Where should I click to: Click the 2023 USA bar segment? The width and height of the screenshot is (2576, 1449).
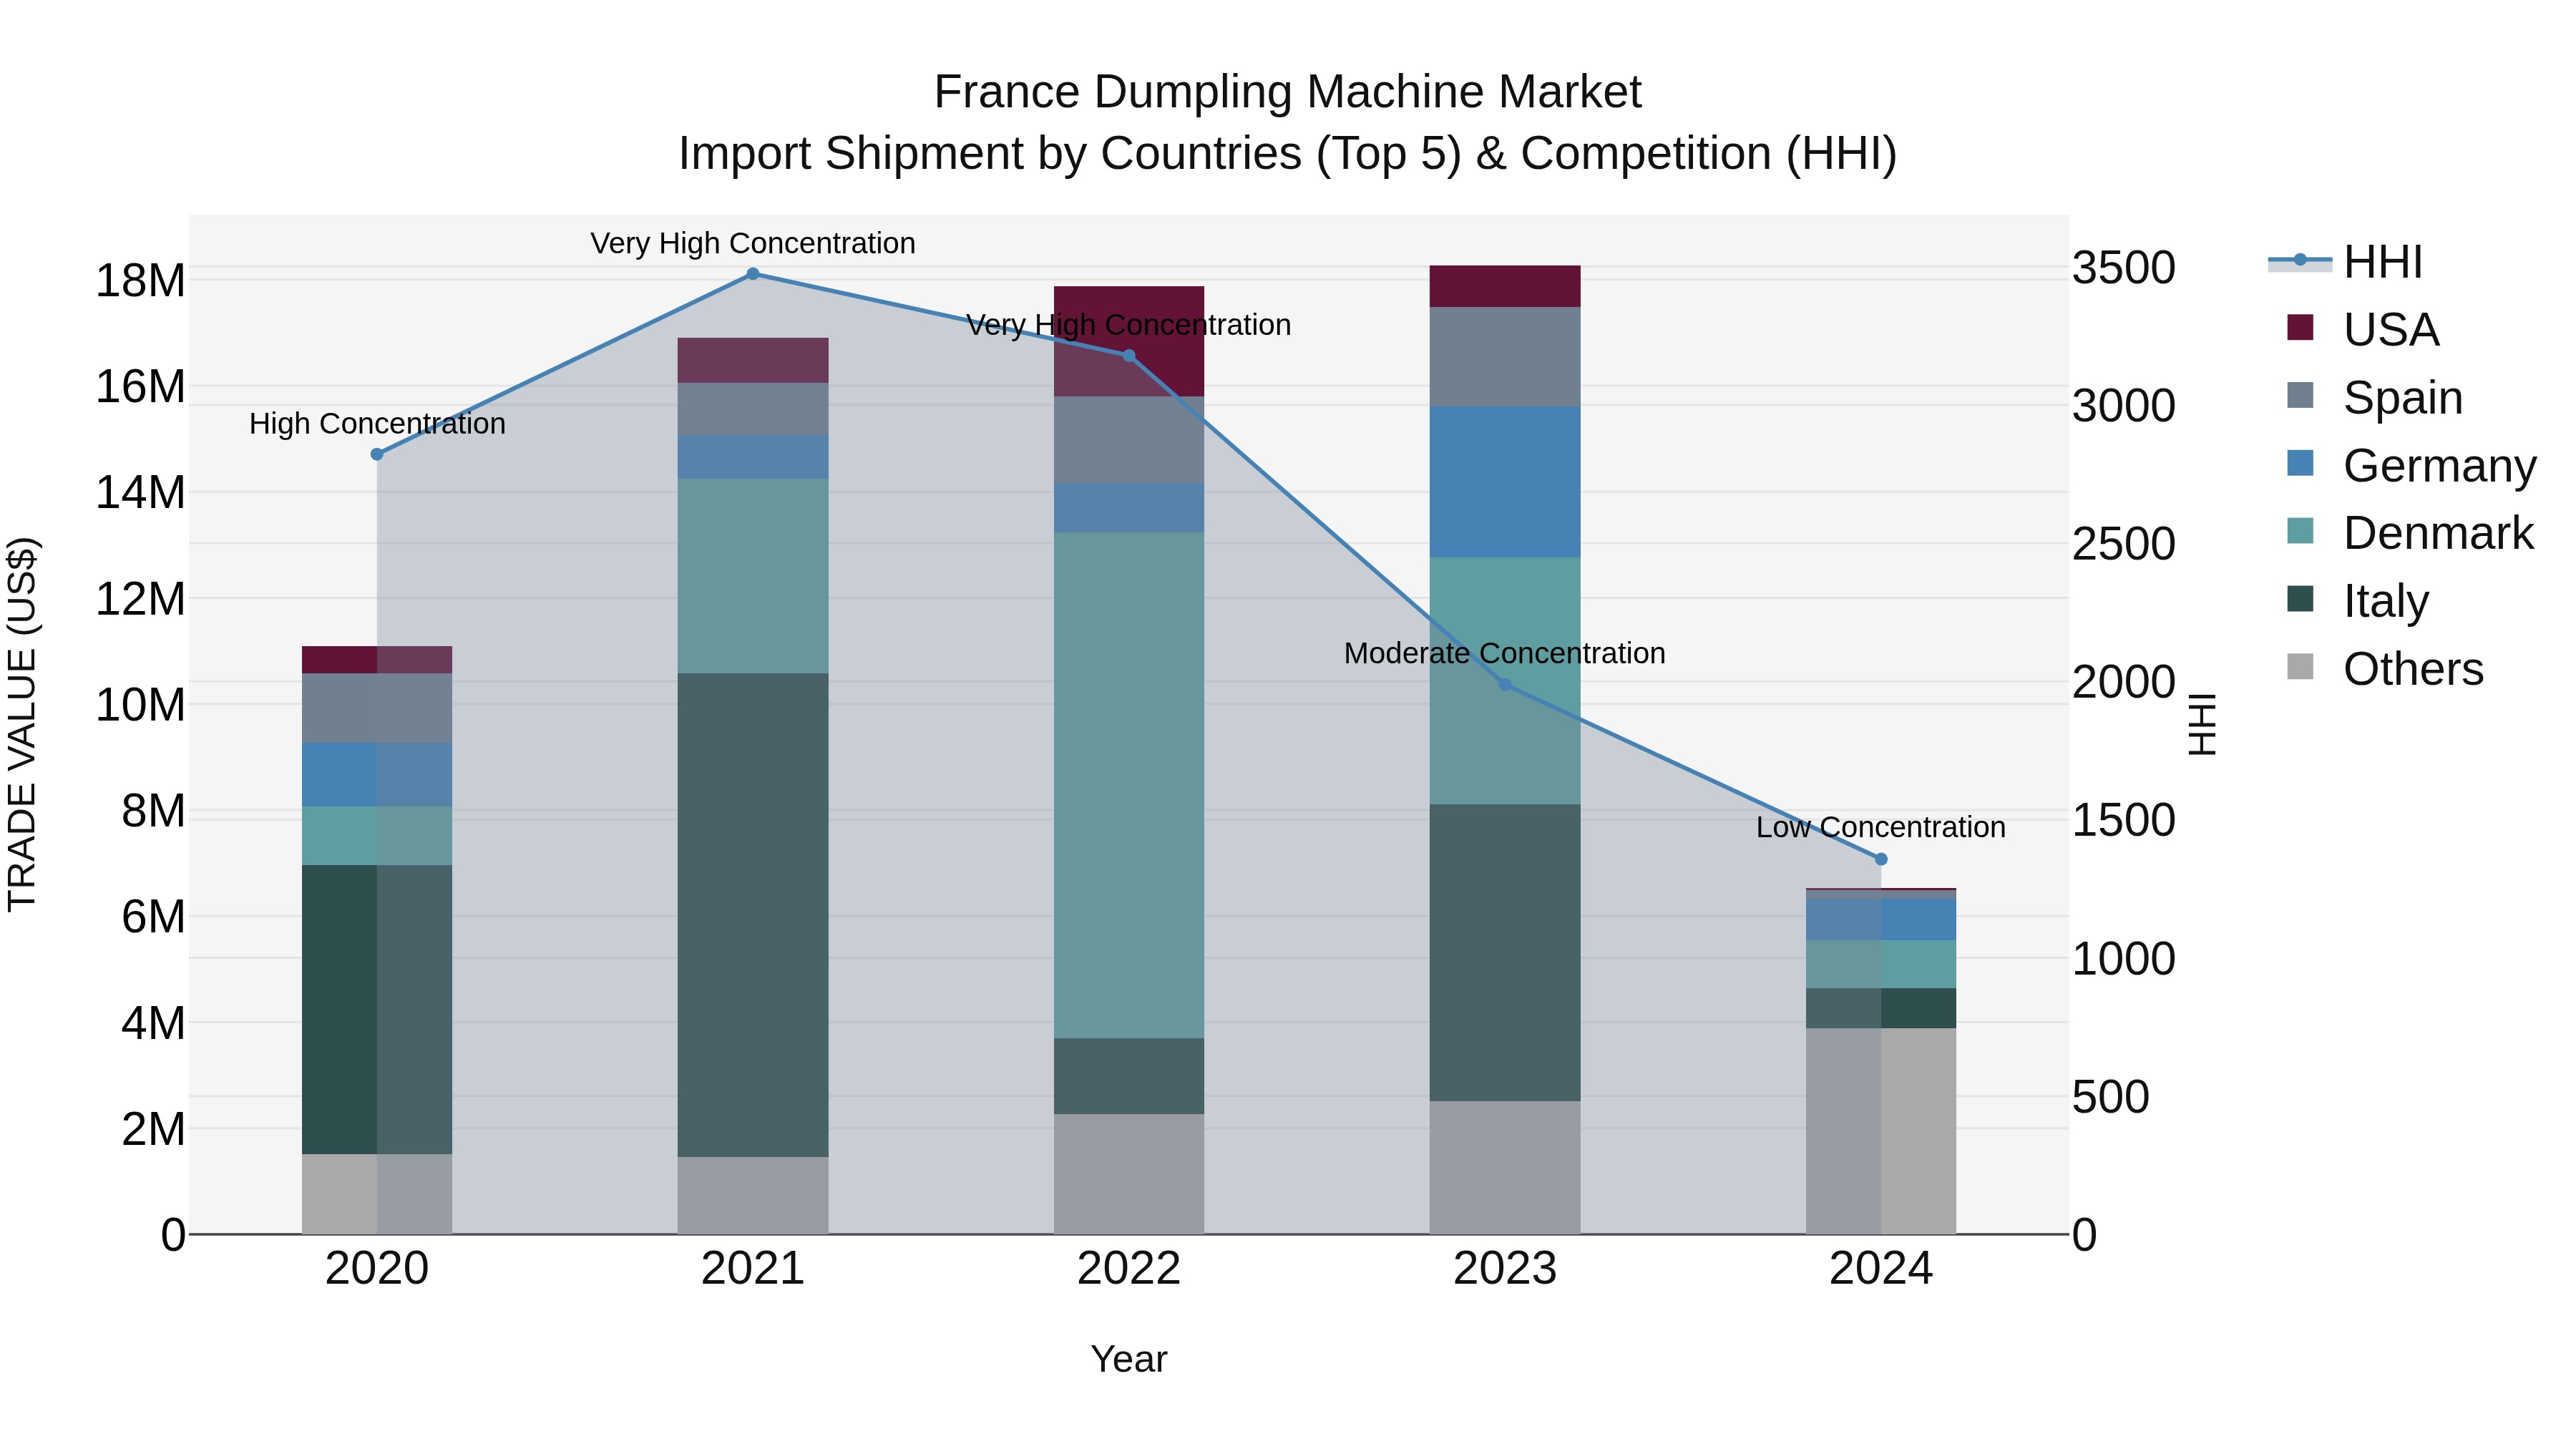pos(1505,286)
